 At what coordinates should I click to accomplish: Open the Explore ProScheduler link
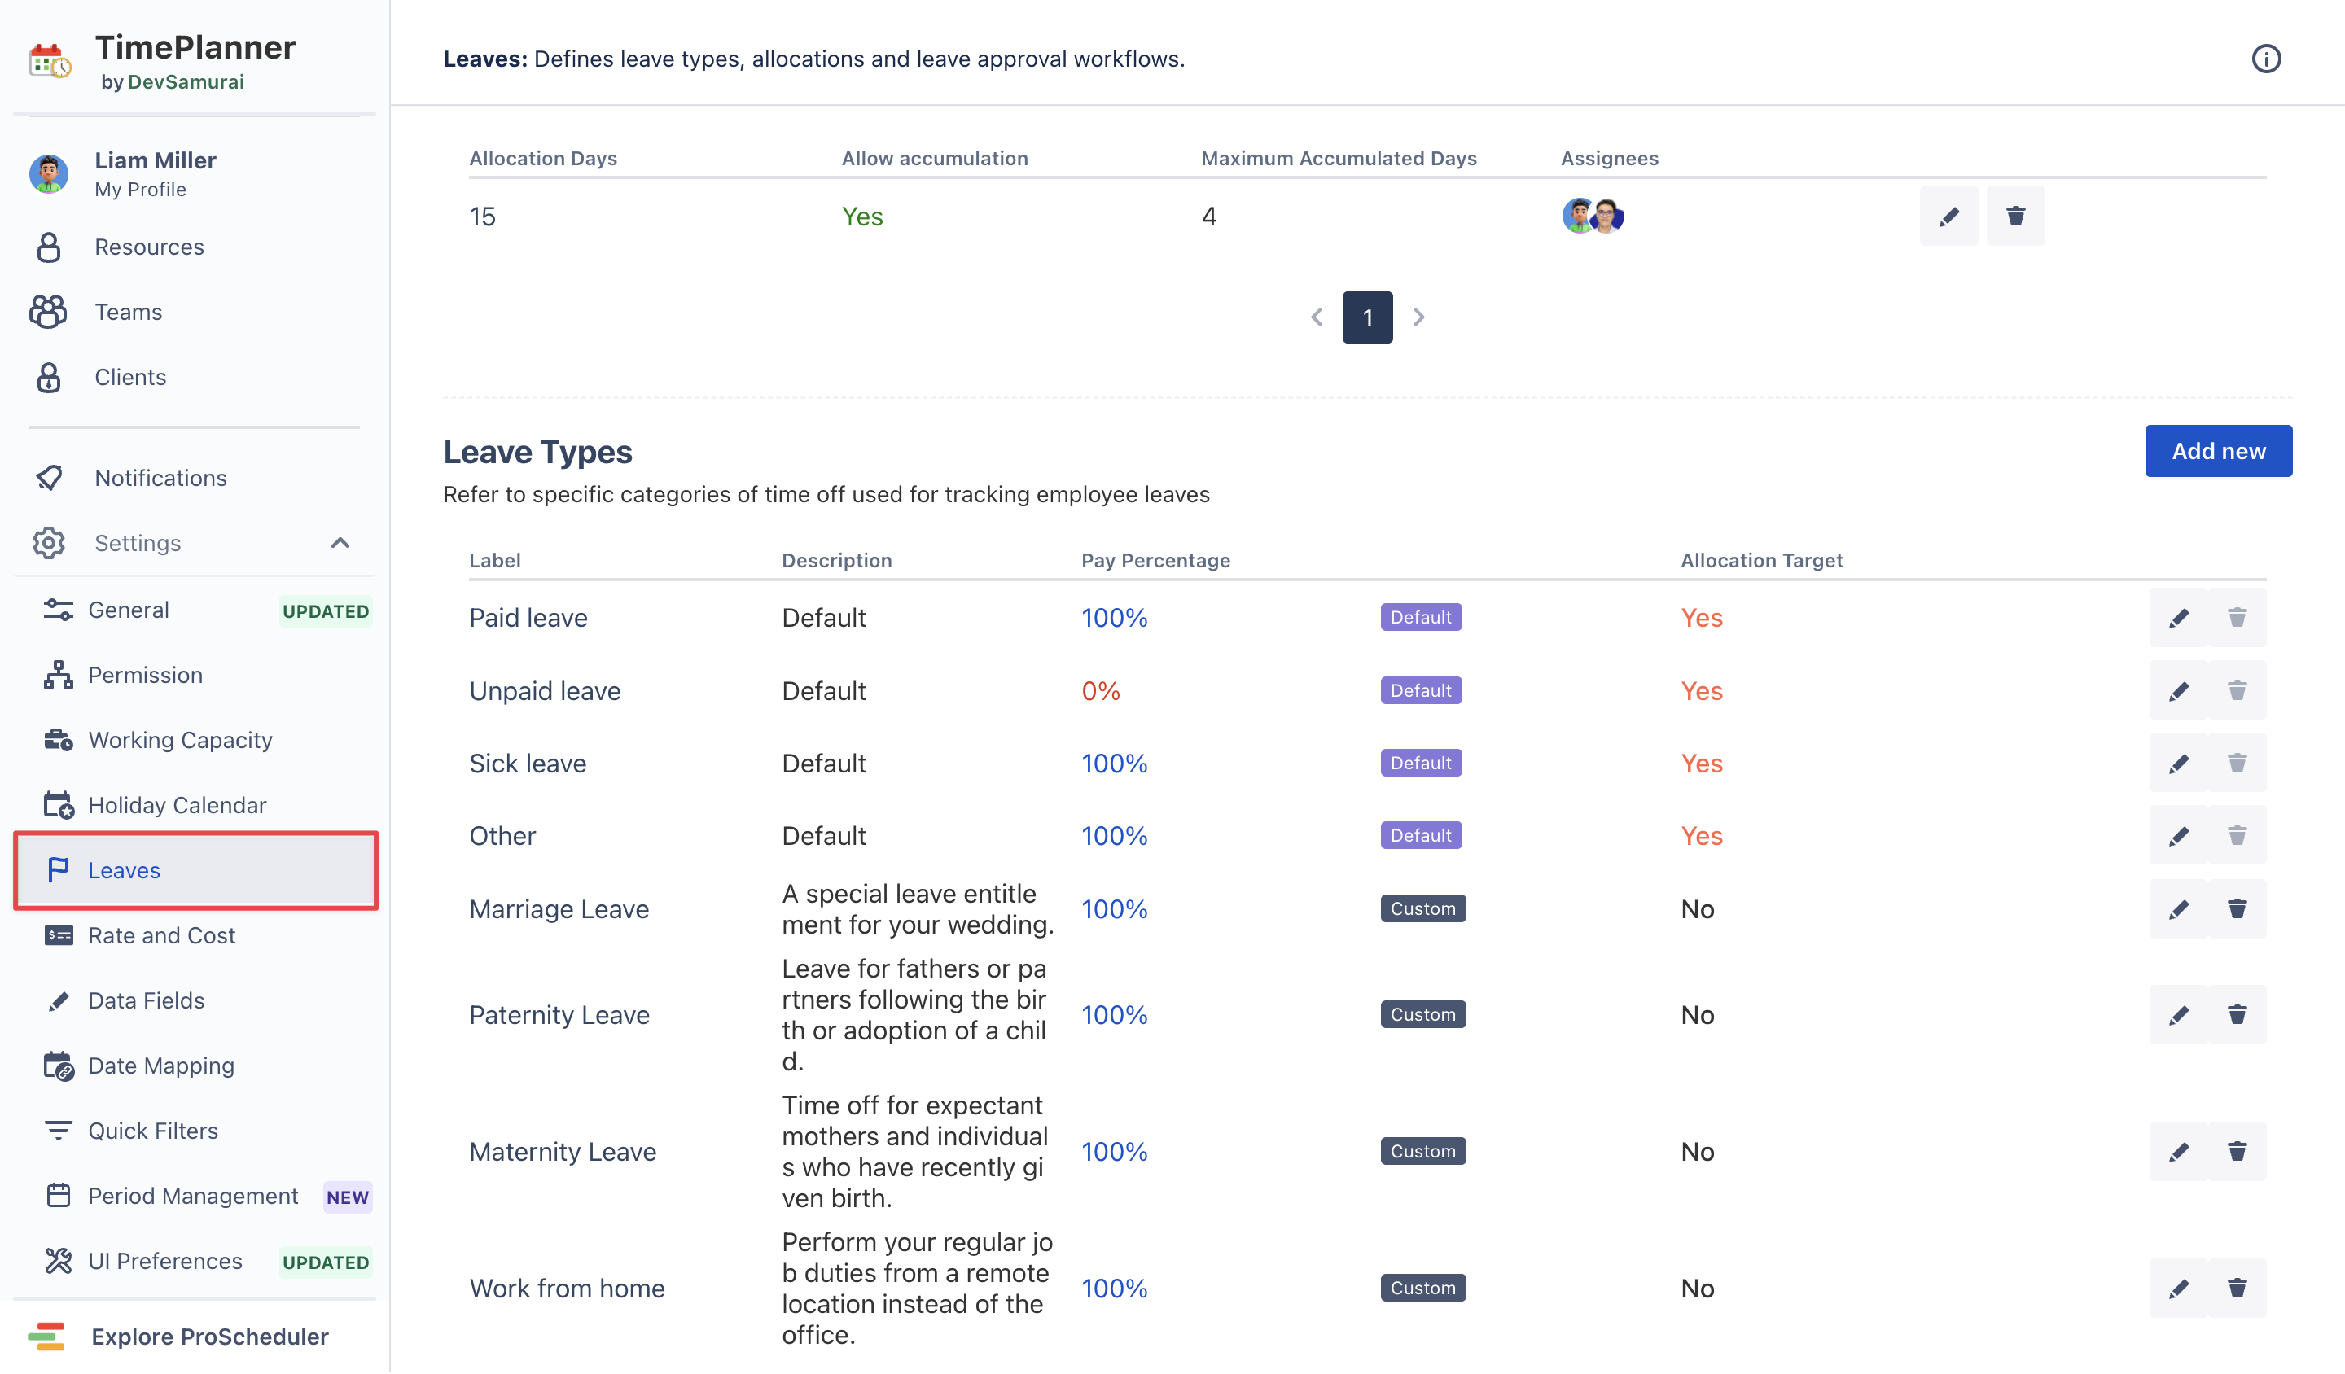(209, 1336)
